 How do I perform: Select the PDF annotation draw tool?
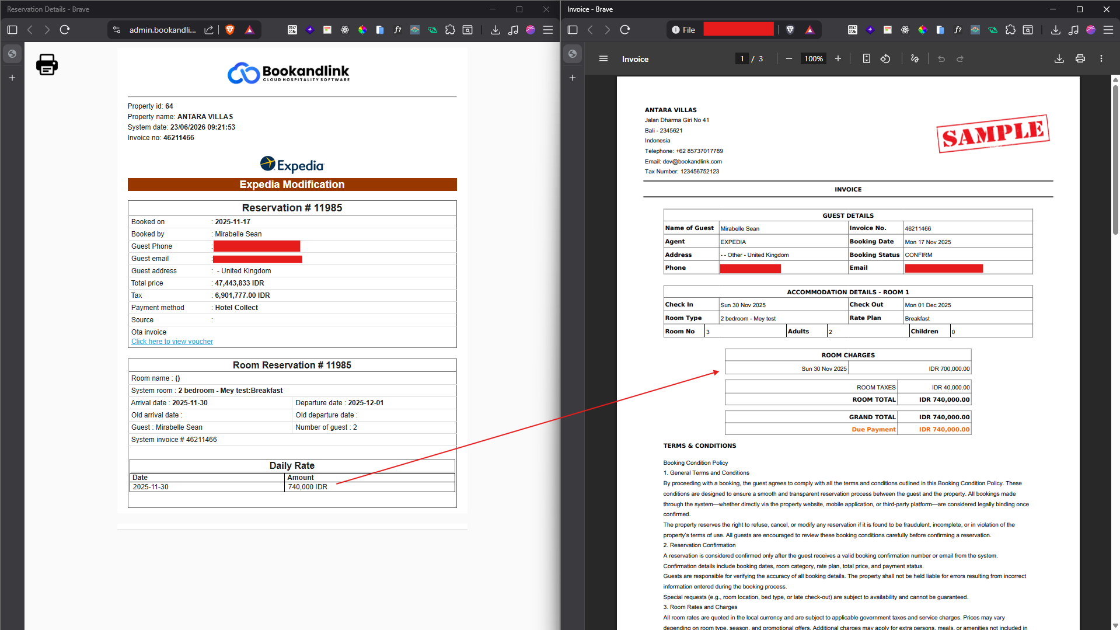pyautogui.click(x=915, y=59)
